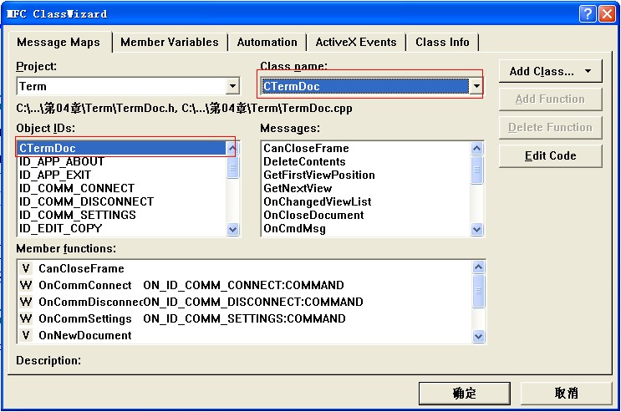Select OnCmdMsg in Messages list

(366, 229)
